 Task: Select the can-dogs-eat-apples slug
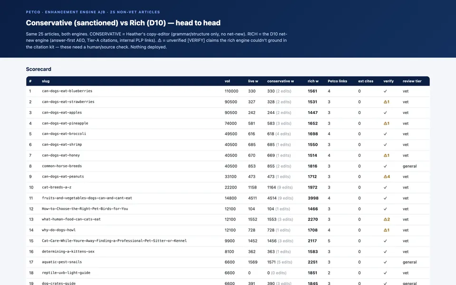coord(62,113)
